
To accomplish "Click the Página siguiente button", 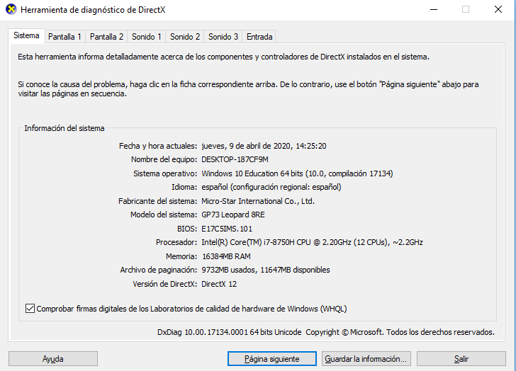I will [272, 358].
